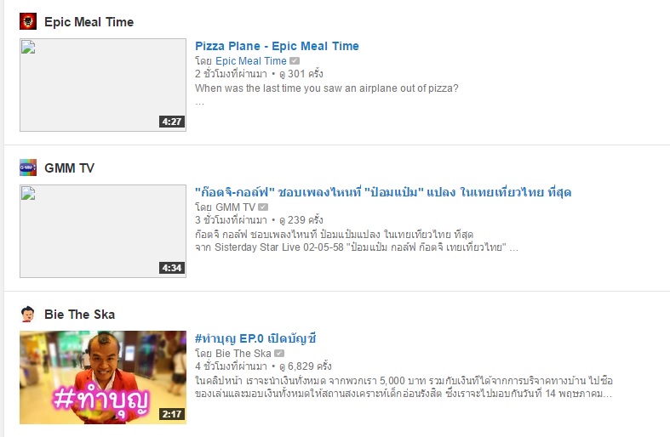Viewport: 670px width, 437px height.
Task: Visit Bie The Ska uploader link under title
Action: click(x=243, y=354)
